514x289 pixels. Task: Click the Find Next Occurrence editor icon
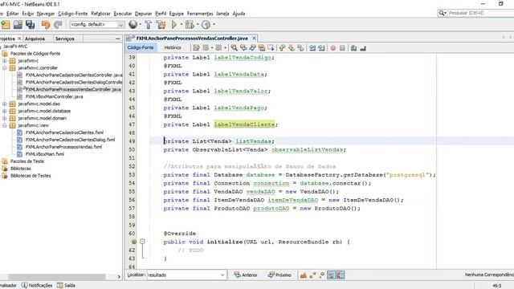pos(252,48)
